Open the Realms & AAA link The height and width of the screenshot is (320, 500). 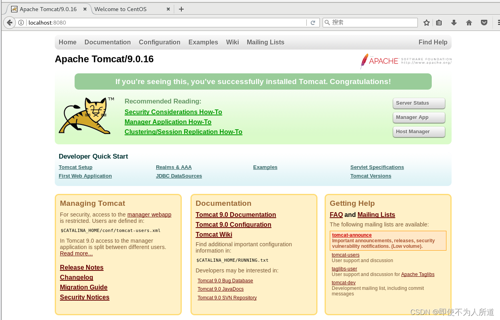(174, 167)
